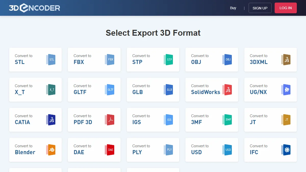The image size is (306, 172).
Task: Click the IGS file icon
Action: [x=168, y=120]
